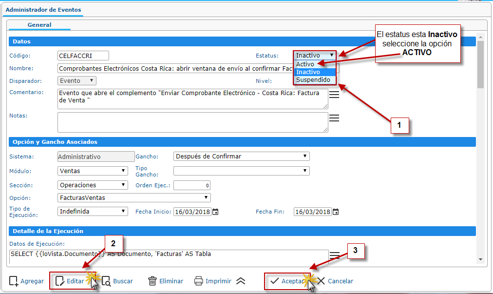This screenshot has width=493, height=294.
Task: Expand options with double chevron beside Imprimir
Action: tap(241, 281)
